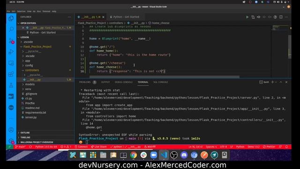Screen dimensions: 300x169
Task: Close __init__.py in Open Editors list
Action: tap(23, 28)
